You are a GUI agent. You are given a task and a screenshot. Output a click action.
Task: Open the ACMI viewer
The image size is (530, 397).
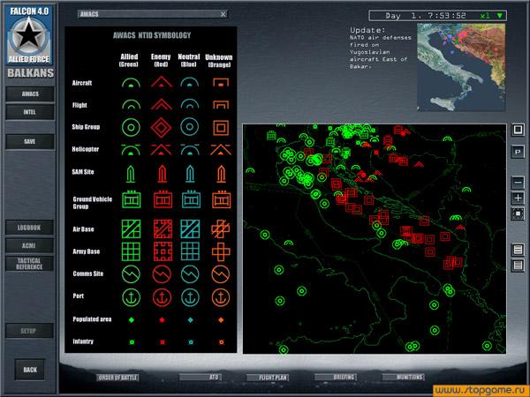tap(29, 244)
